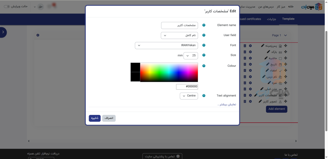Click the pencil icon beside تصویر کاربر
This screenshot has width=328, height=159.
(x=260, y=101)
